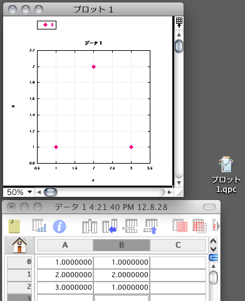Click the up-down chevron stepper beside column C
The image size is (245, 301).
pyautogui.click(x=213, y=245)
